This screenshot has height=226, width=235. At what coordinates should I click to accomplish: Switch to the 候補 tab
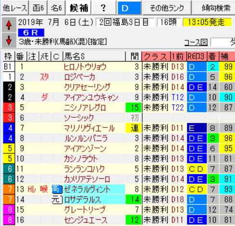(x=79, y=8)
